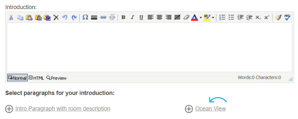The width and height of the screenshot is (298, 119).
Task: Expand Intro Paragraph plus circle
Action: pyautogui.click(x=9, y=109)
